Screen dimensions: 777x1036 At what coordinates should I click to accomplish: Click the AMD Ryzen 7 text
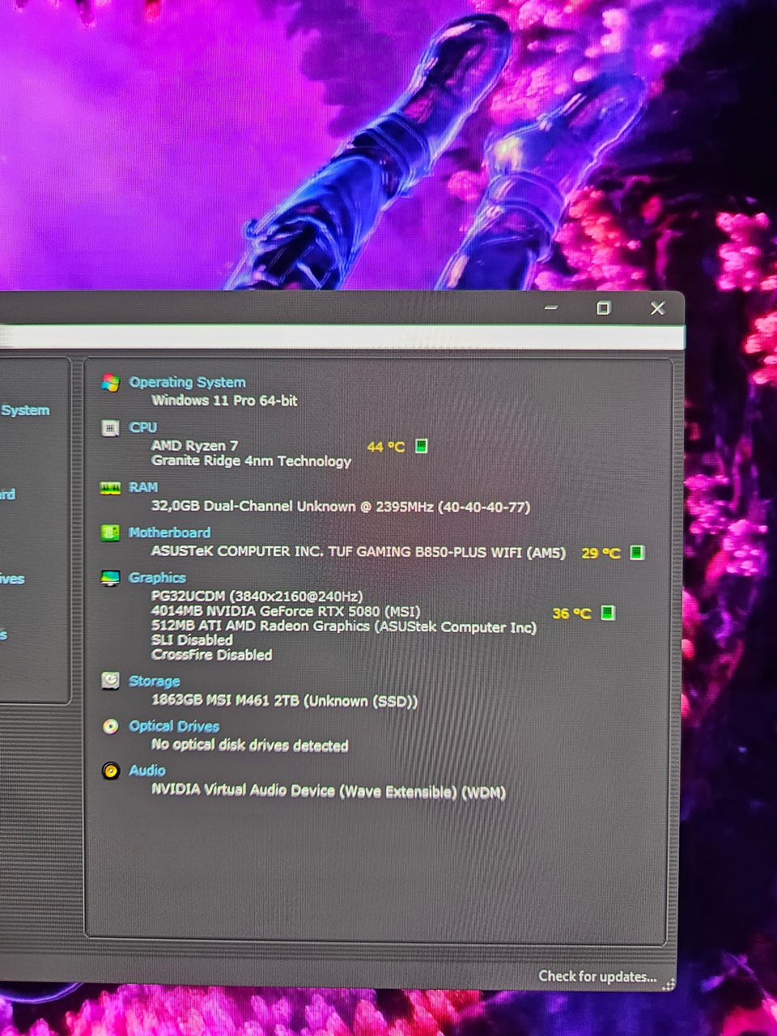(x=194, y=446)
